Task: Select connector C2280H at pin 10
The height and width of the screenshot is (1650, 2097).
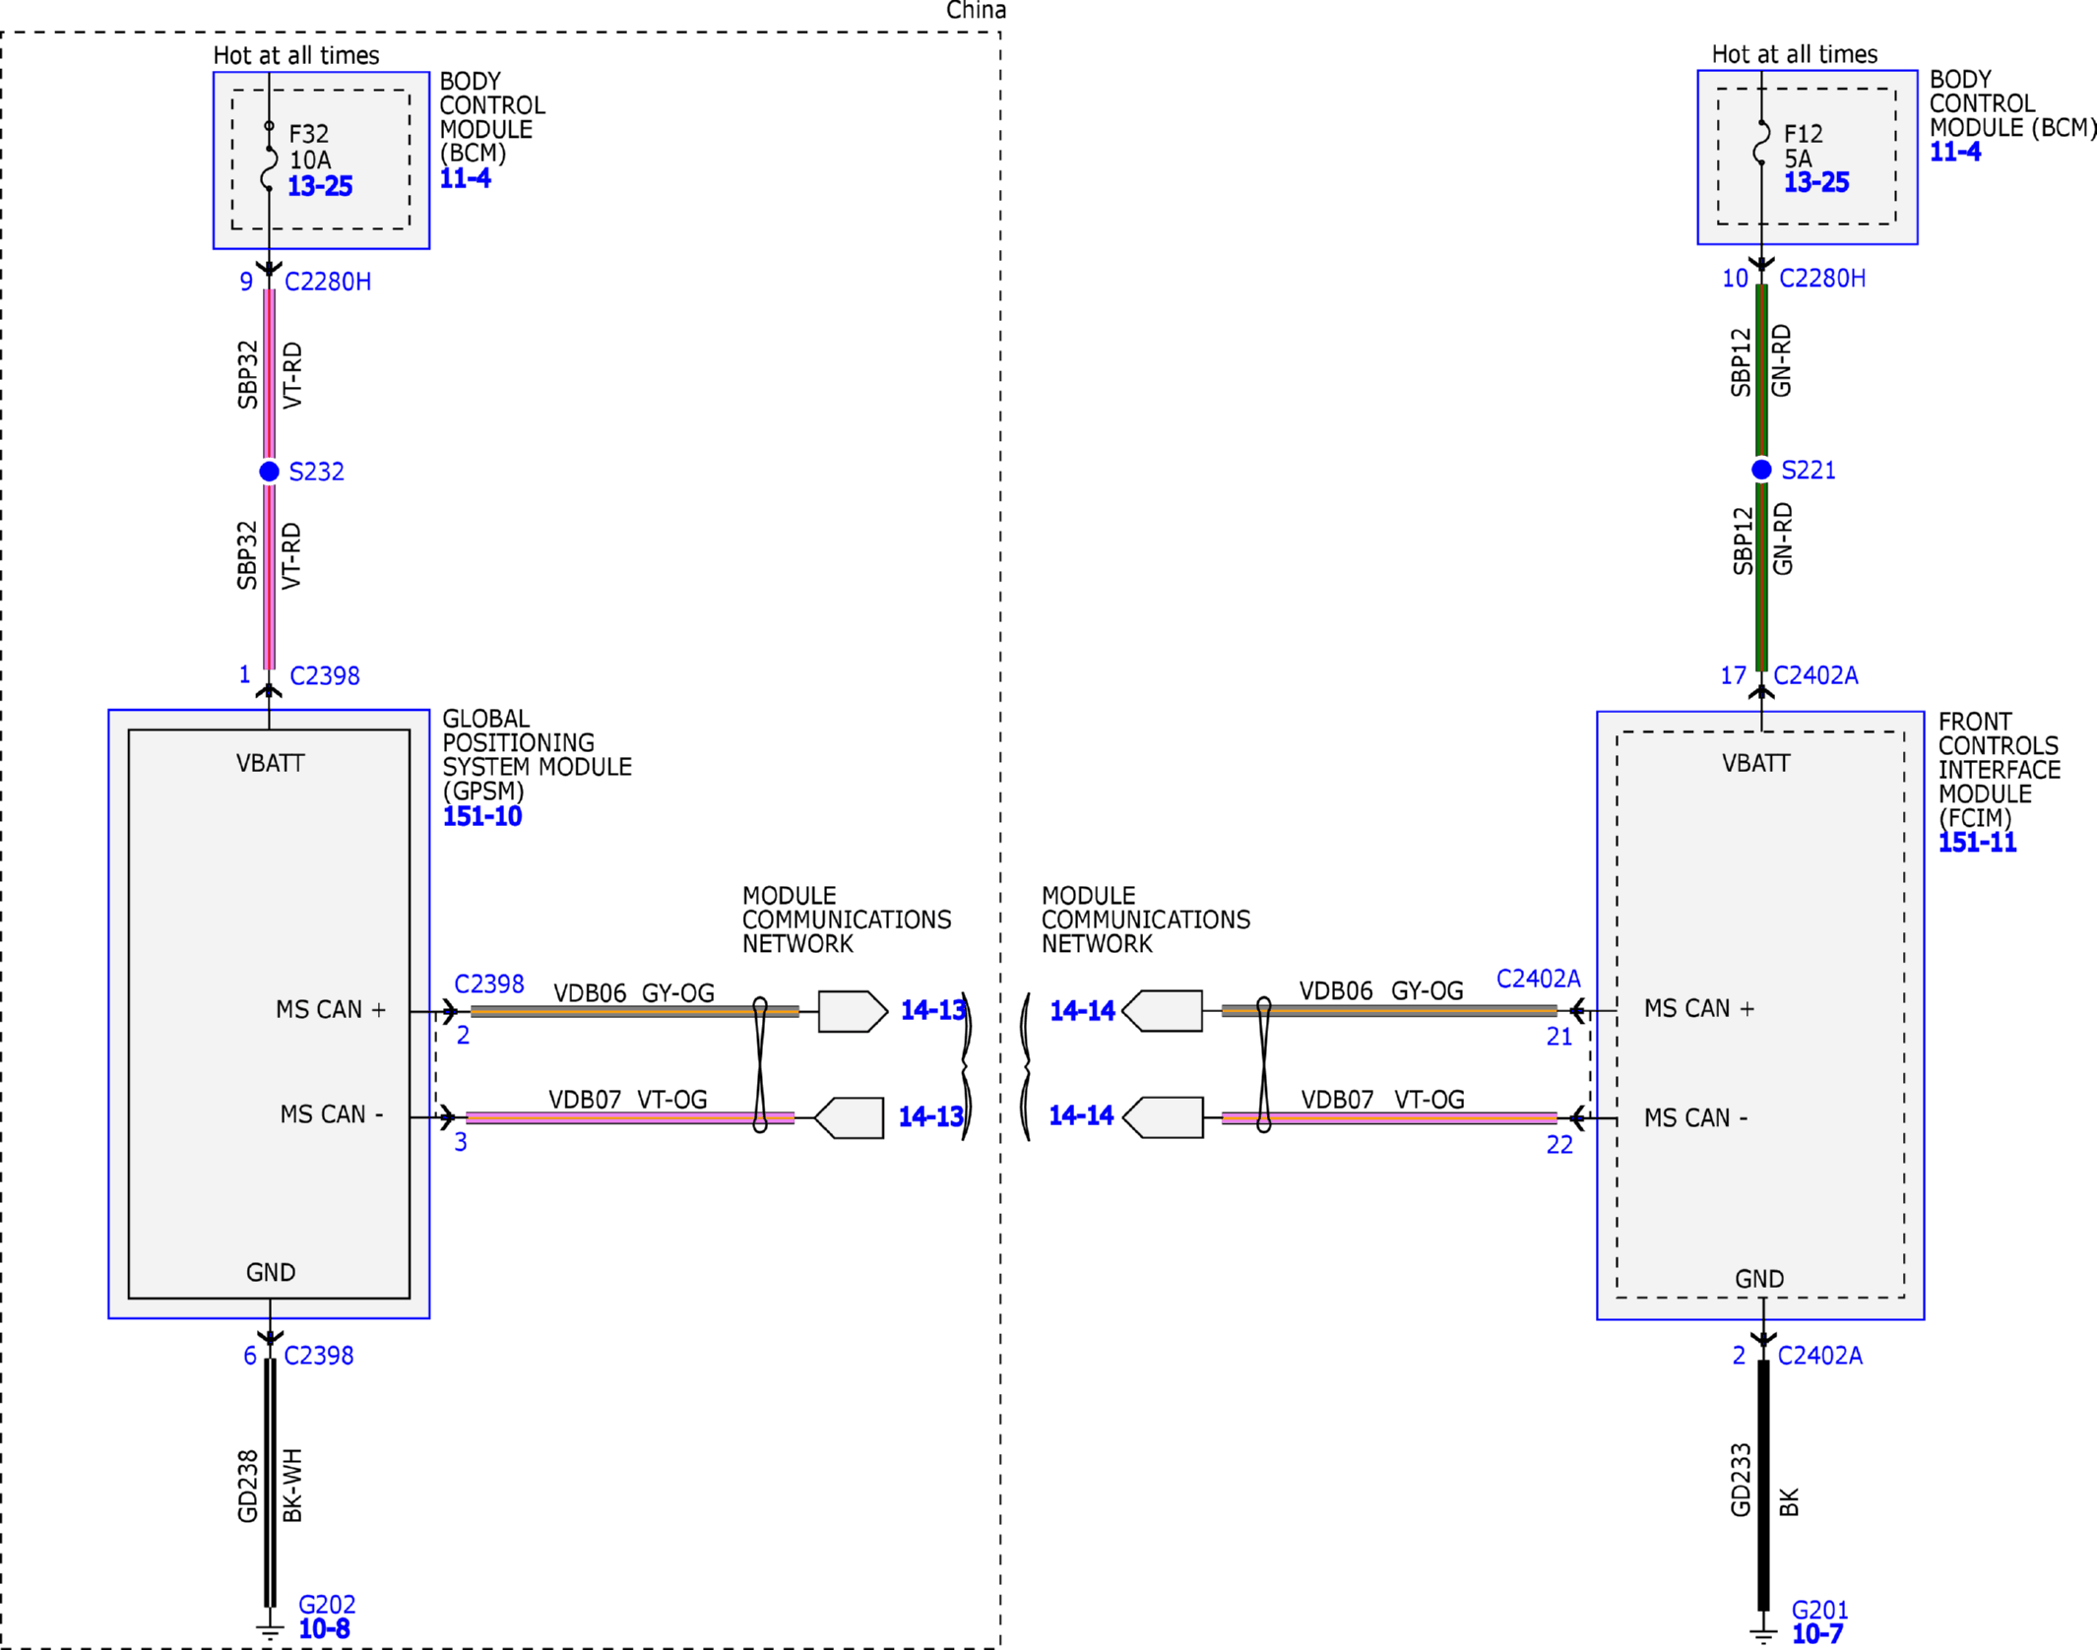Action: [1822, 279]
